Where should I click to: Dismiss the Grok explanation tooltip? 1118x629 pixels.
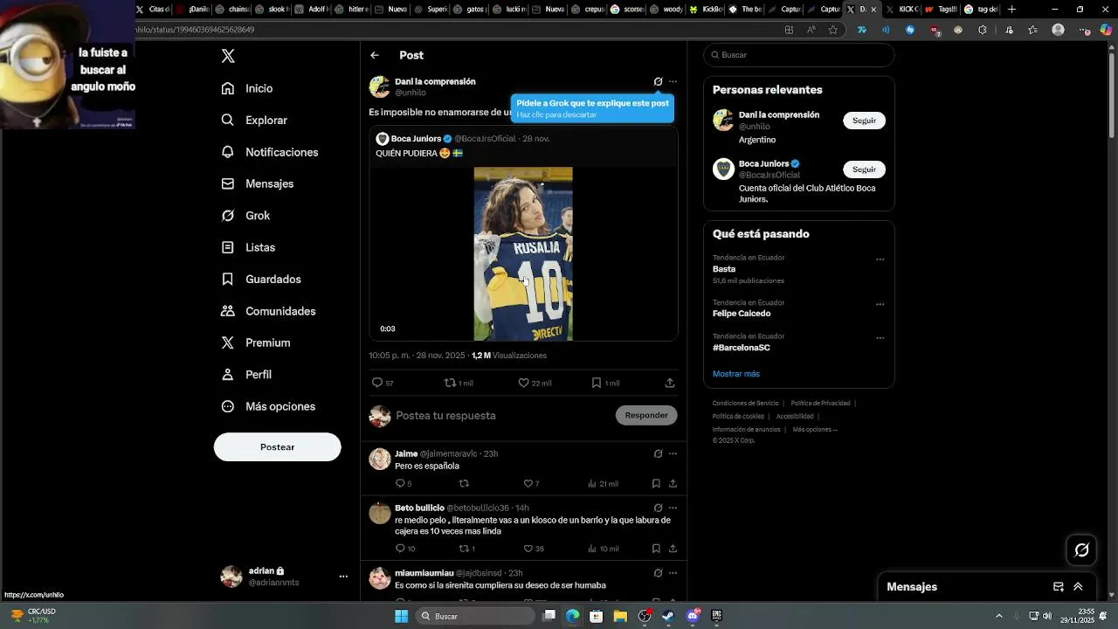click(x=592, y=108)
